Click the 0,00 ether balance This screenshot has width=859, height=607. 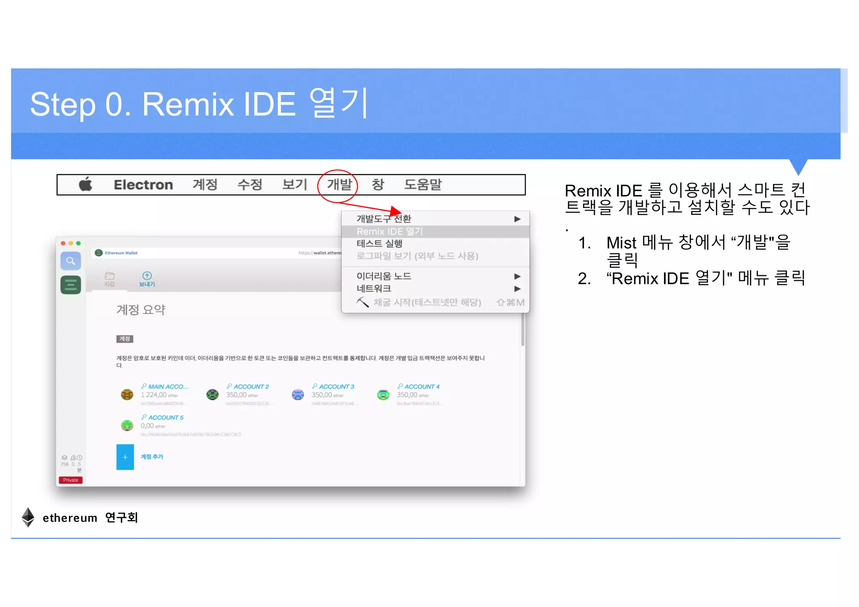point(153,426)
